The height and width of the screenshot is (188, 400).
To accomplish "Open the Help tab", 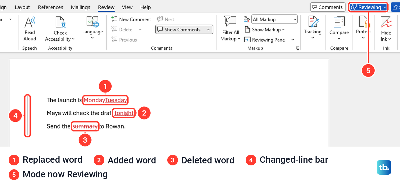I will [145, 7].
